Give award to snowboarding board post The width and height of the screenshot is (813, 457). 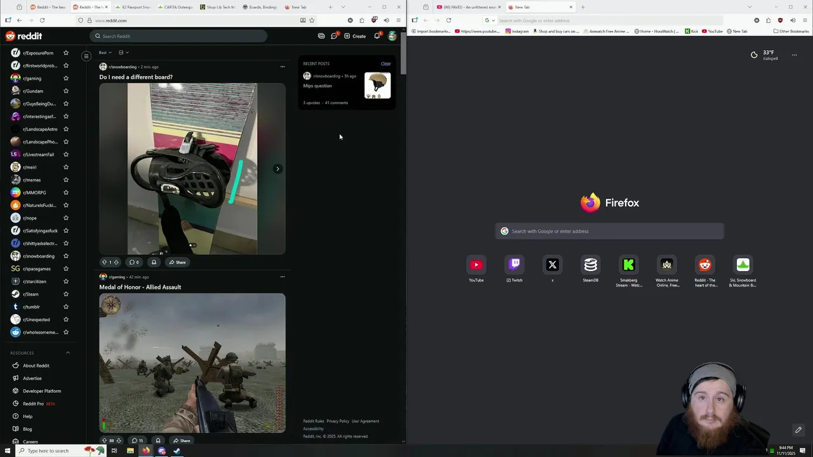point(154,262)
